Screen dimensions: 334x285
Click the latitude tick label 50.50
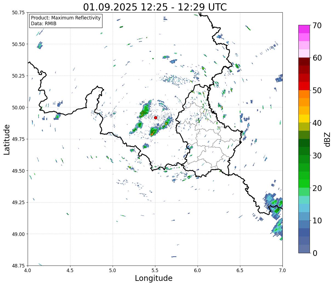pyautogui.click(x=18, y=44)
